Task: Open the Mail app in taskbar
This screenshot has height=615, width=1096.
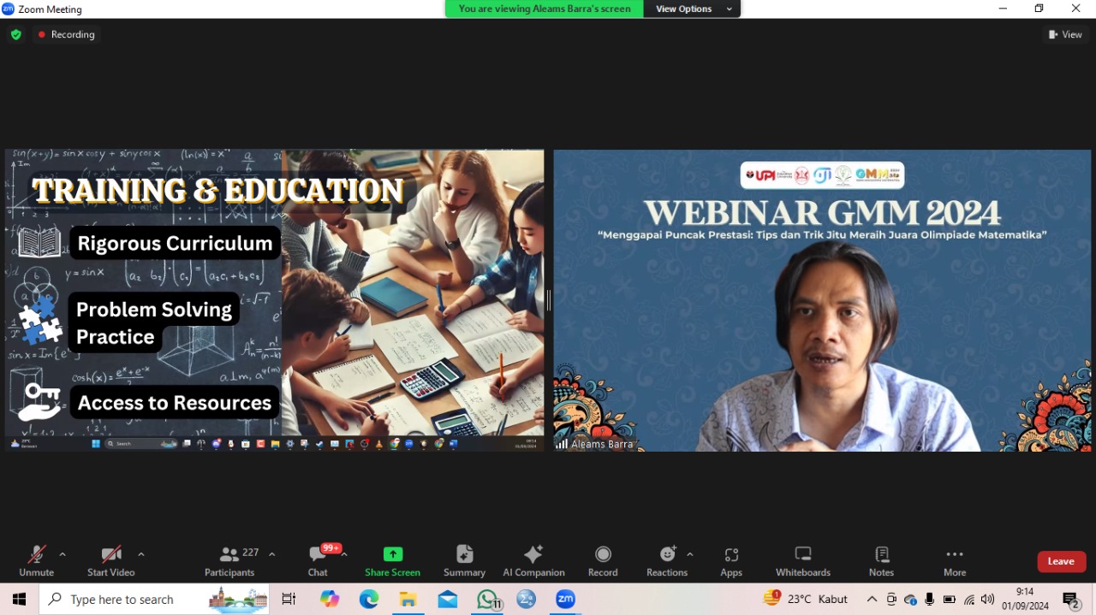Action: pyautogui.click(x=448, y=600)
